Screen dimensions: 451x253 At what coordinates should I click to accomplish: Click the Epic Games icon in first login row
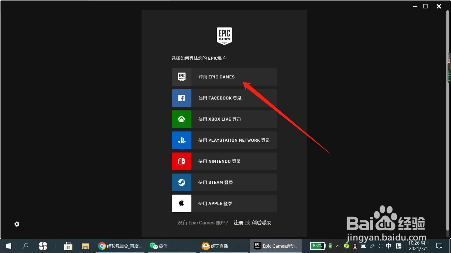[x=182, y=77]
